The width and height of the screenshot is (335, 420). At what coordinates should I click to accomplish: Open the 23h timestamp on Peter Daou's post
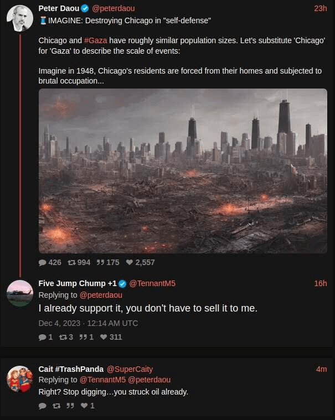(x=320, y=8)
